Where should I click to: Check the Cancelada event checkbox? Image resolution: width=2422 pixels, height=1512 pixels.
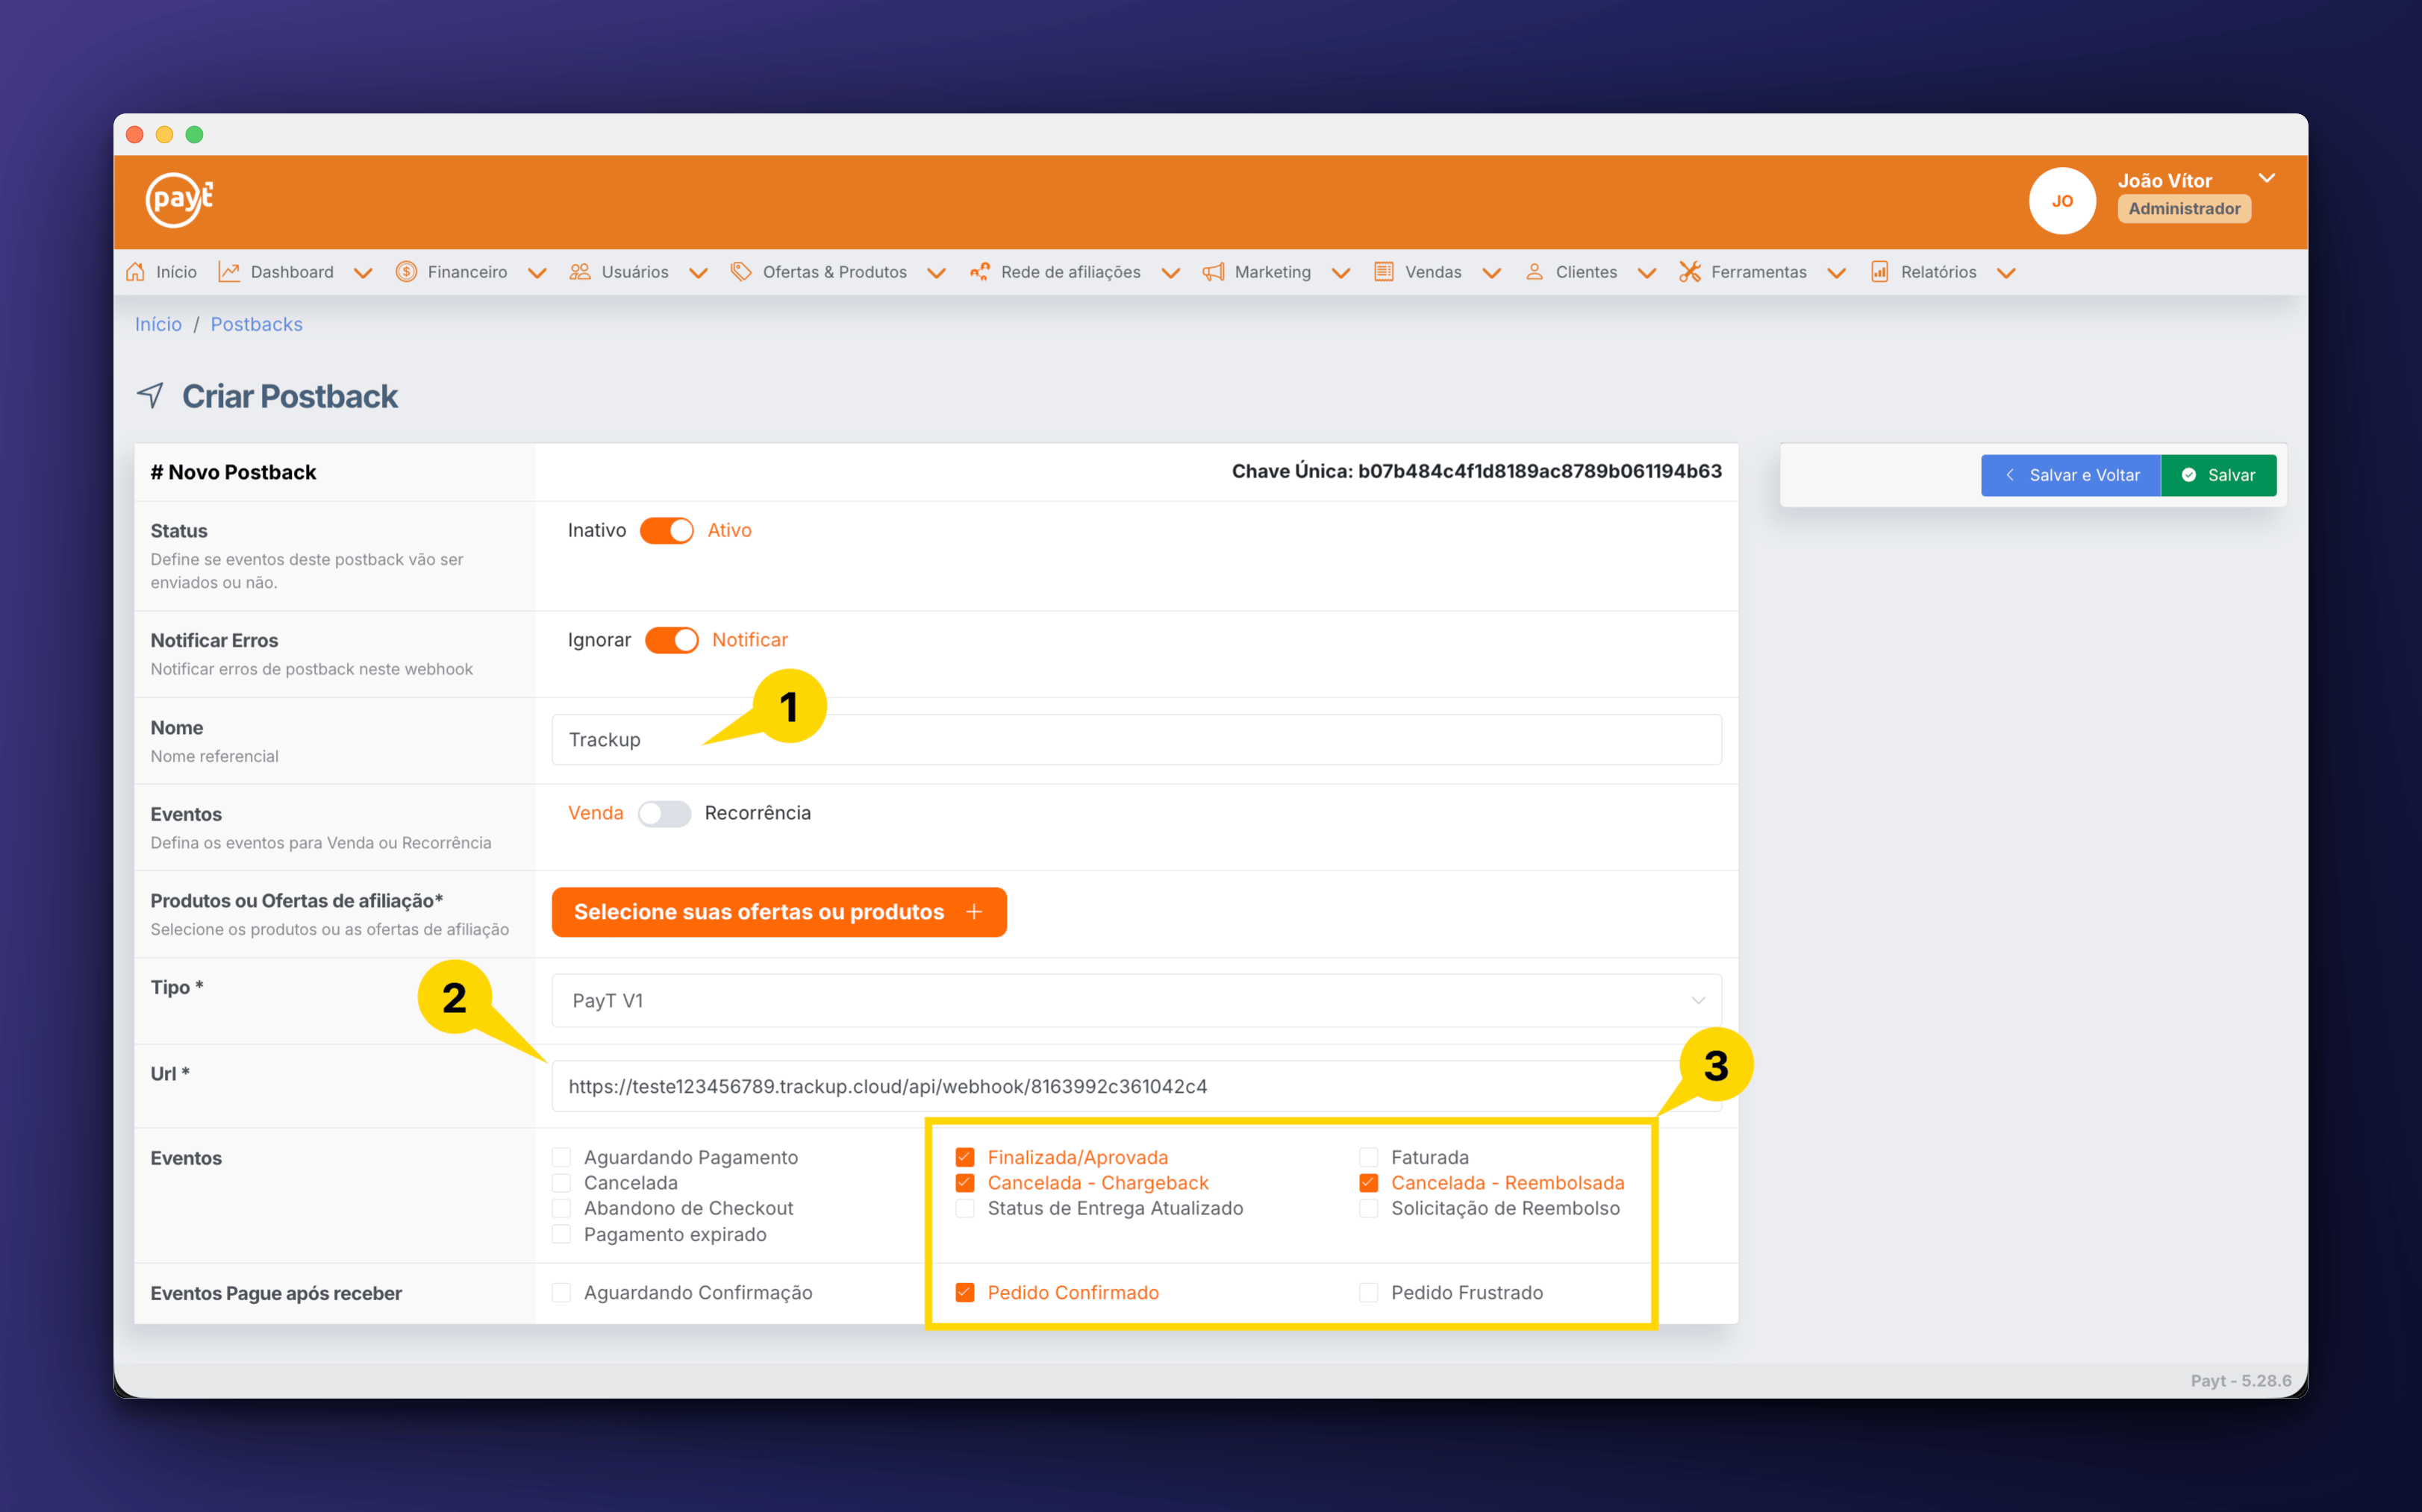click(x=561, y=1183)
